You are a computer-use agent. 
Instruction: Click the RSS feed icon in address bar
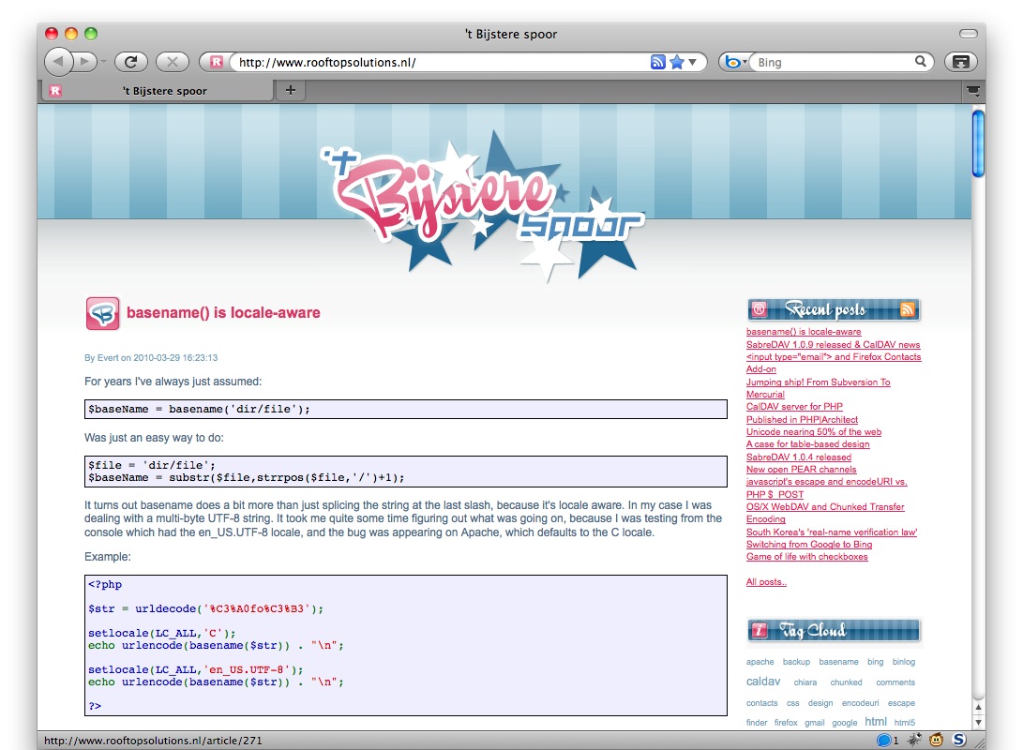(x=657, y=62)
